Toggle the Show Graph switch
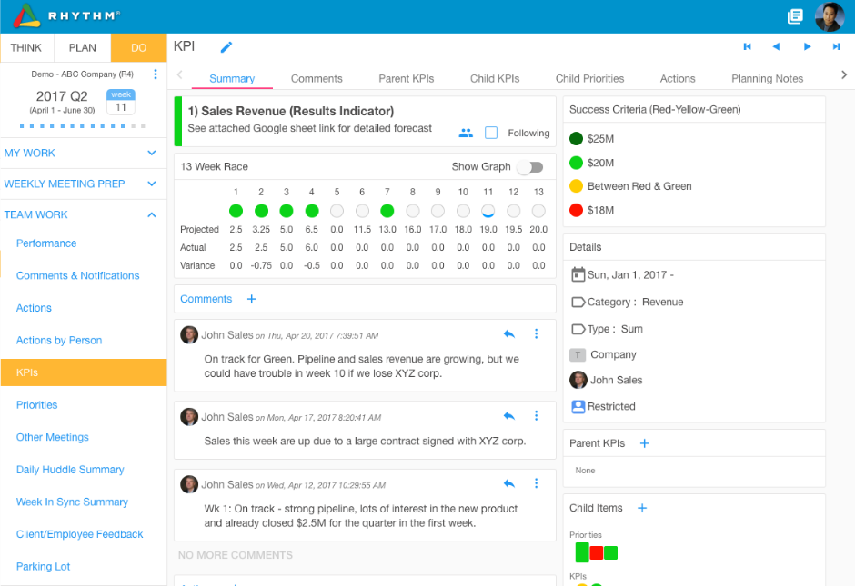 pyautogui.click(x=531, y=166)
